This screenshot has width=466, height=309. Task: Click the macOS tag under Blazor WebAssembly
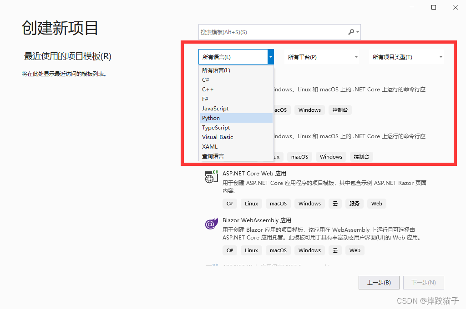pyautogui.click(x=278, y=250)
